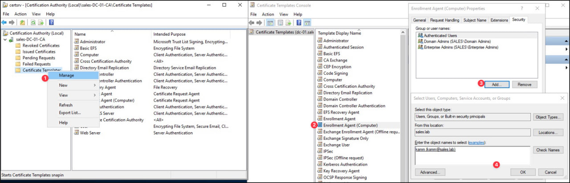Click the Domain Admins group icon

[420, 41]
